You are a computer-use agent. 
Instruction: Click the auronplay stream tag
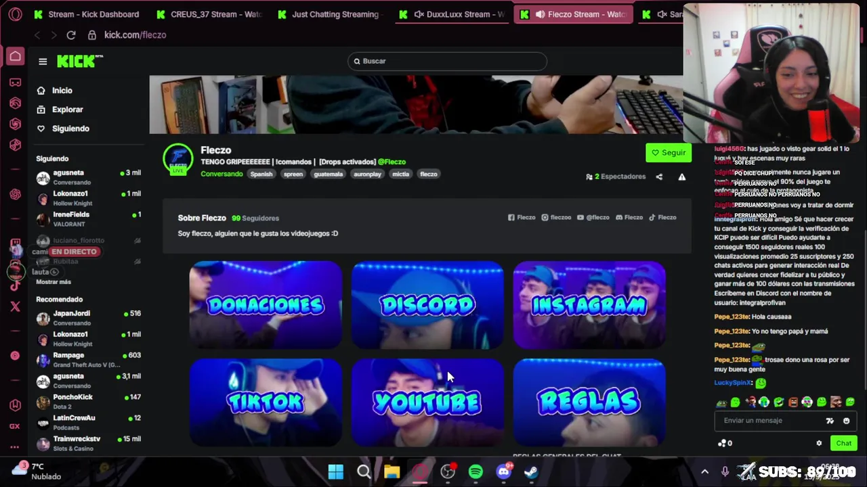[367, 175]
